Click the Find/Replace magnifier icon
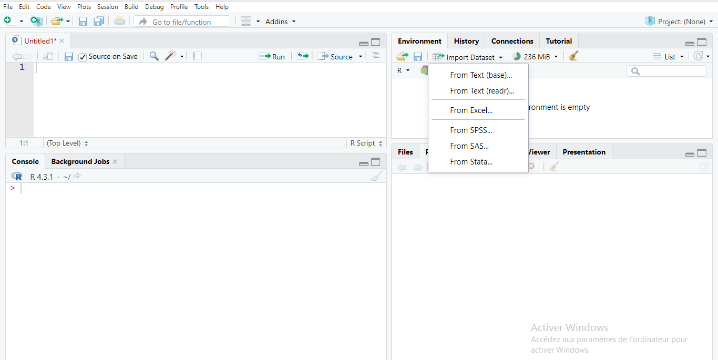Image resolution: width=718 pixels, height=360 pixels. point(154,56)
